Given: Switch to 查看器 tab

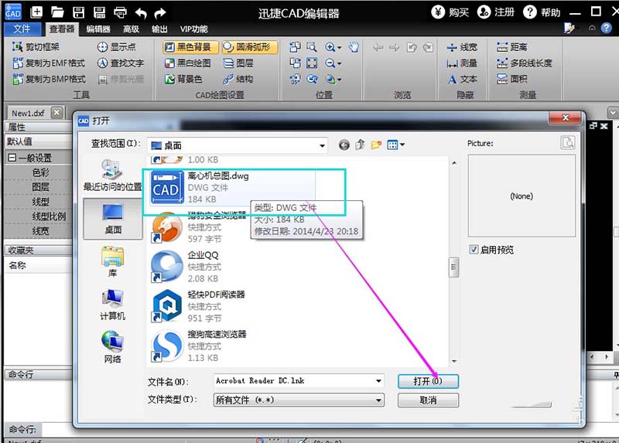Looking at the screenshot, I should point(62,29).
